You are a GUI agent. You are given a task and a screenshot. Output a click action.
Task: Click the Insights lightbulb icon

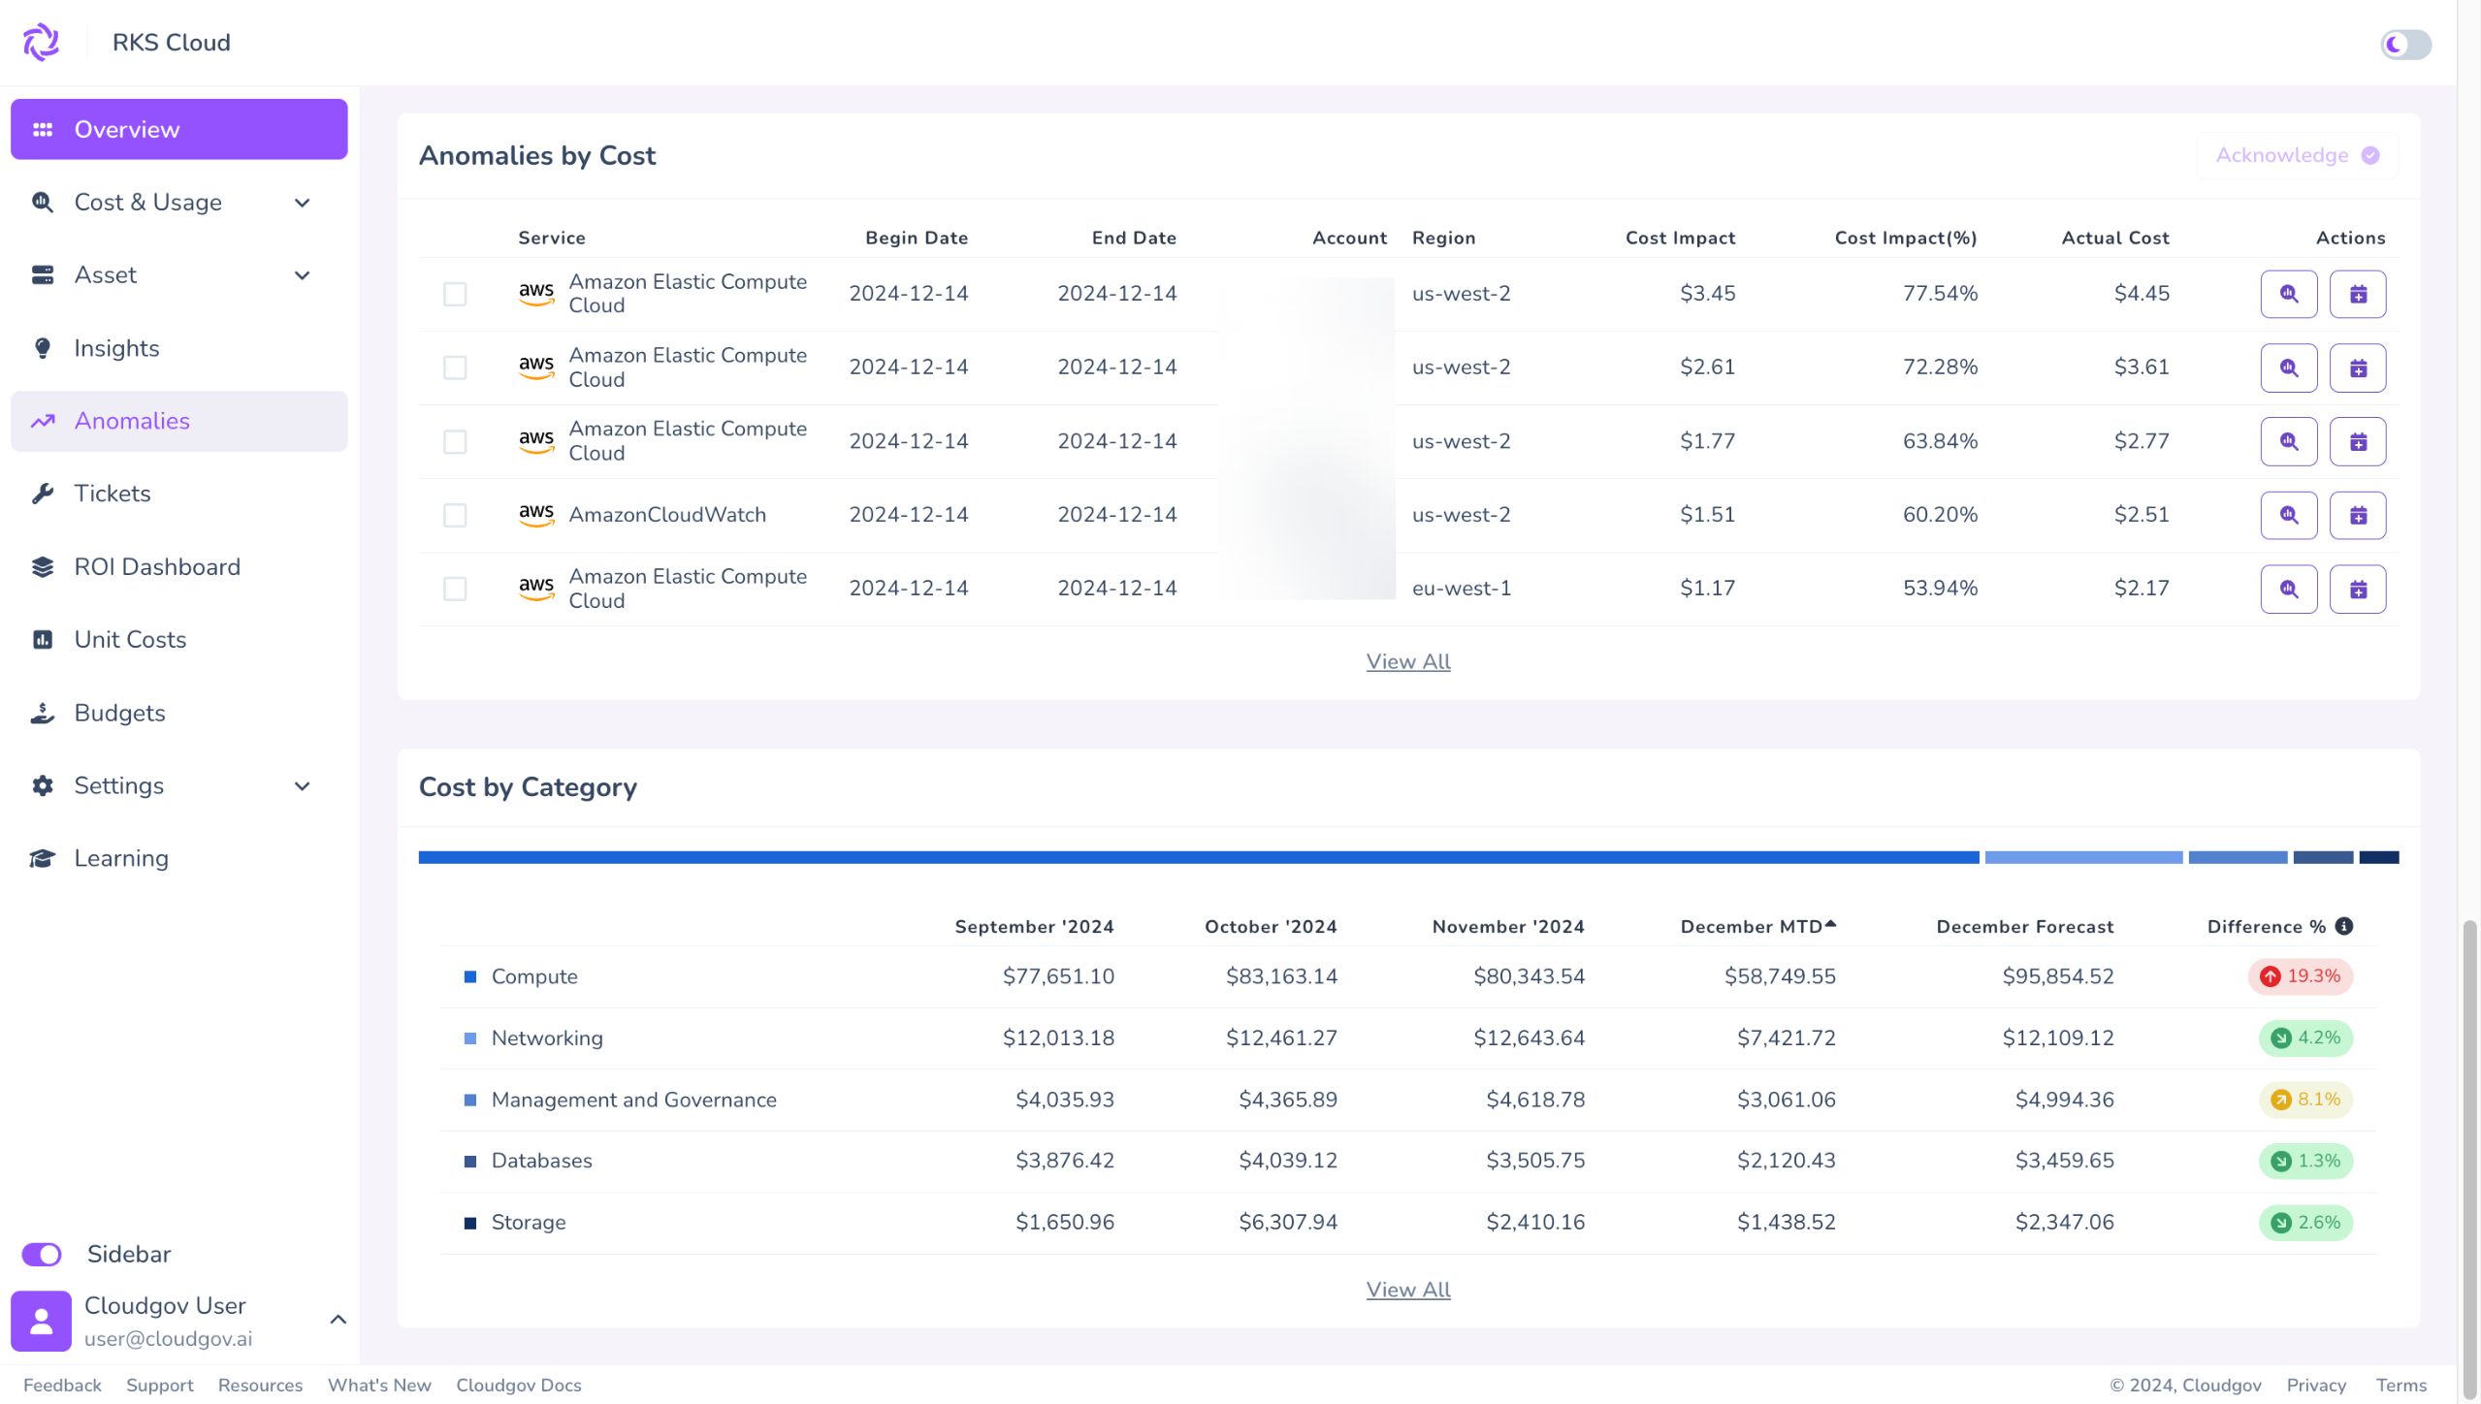click(x=43, y=348)
